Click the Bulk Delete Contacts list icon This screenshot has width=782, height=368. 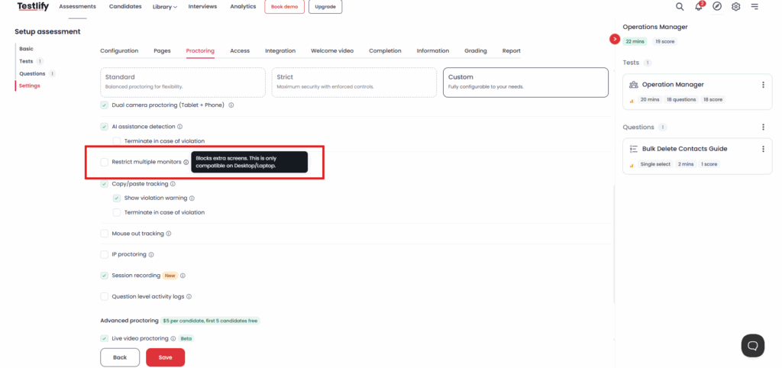click(x=634, y=149)
